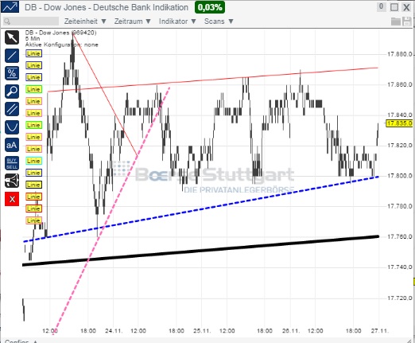The image size is (415, 343).
Task: Click the red X delete tool
Action: [12, 199]
